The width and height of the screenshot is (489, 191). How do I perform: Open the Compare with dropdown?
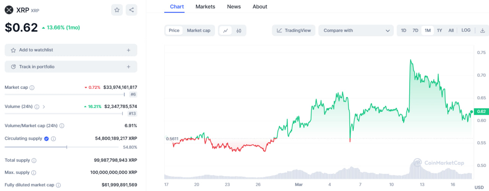[356, 31]
